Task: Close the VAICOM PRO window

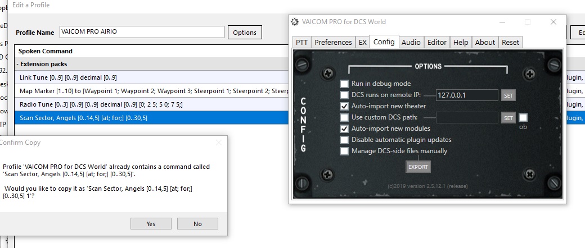Action: tap(553, 22)
